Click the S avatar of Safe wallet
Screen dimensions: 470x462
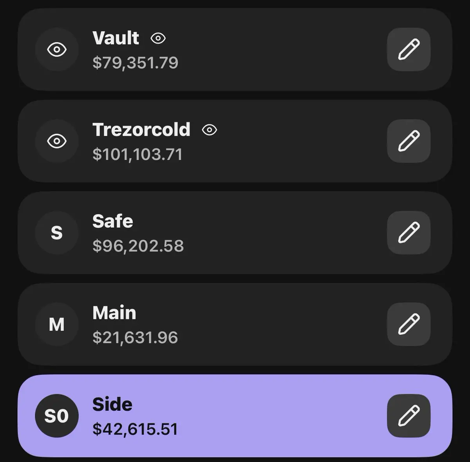57,233
